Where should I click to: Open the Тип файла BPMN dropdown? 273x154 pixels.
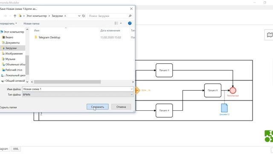coord(78,95)
